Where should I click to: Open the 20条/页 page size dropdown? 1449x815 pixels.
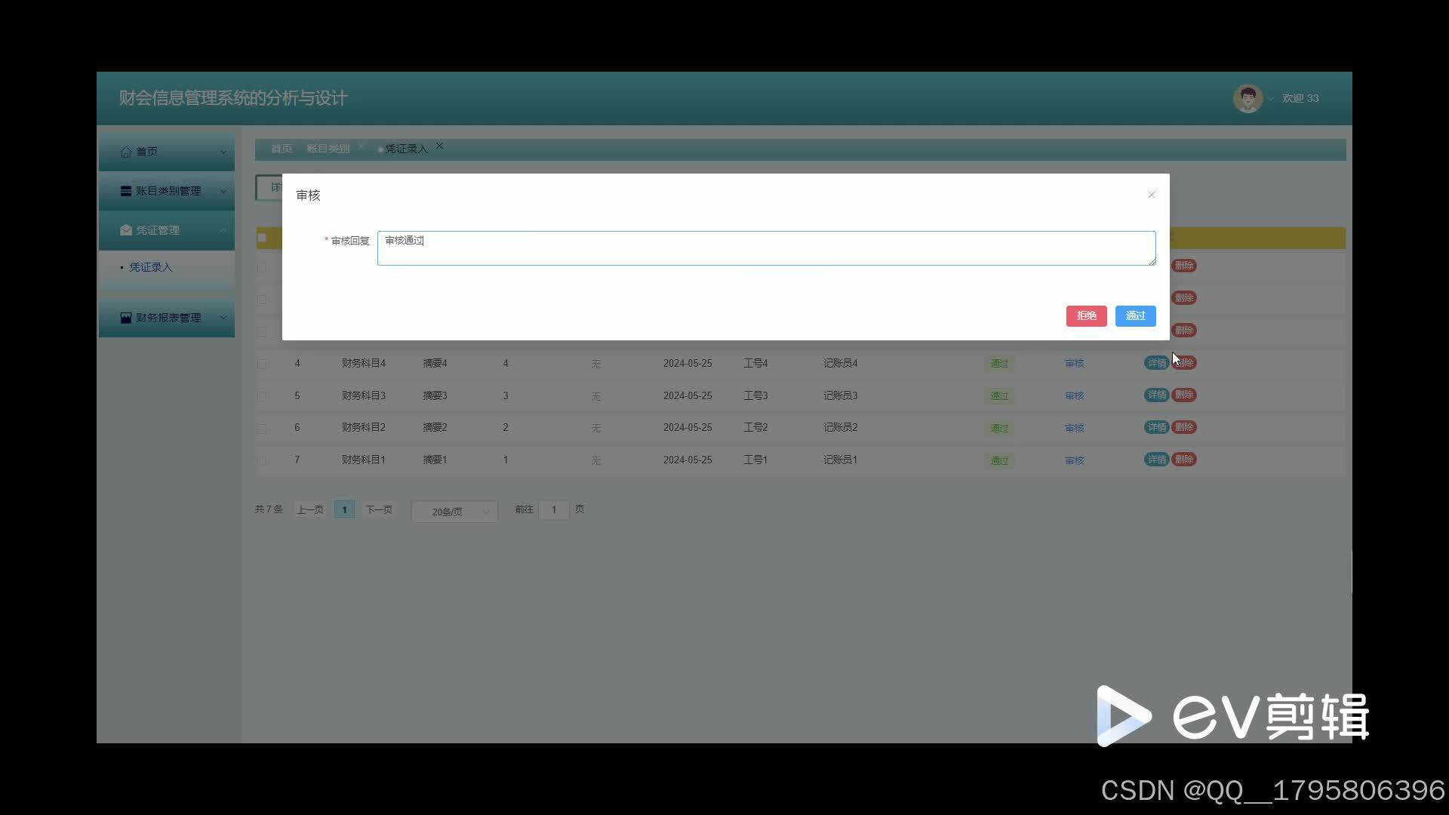454,512
